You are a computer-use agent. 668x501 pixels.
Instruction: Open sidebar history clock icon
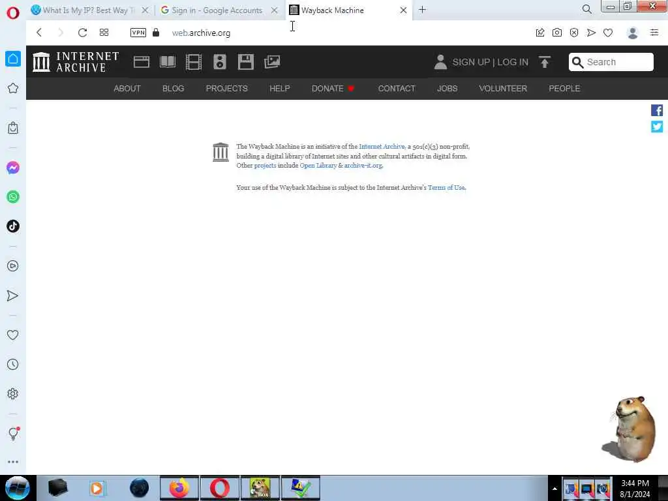tap(13, 365)
